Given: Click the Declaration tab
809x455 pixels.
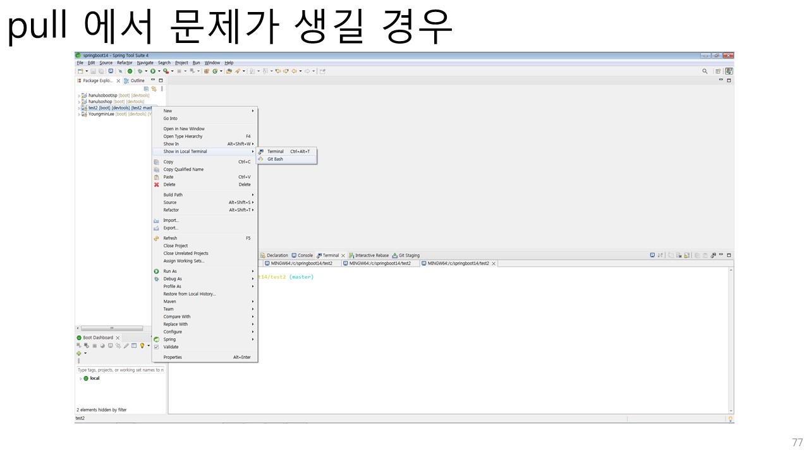Looking at the screenshot, I should (x=274, y=255).
